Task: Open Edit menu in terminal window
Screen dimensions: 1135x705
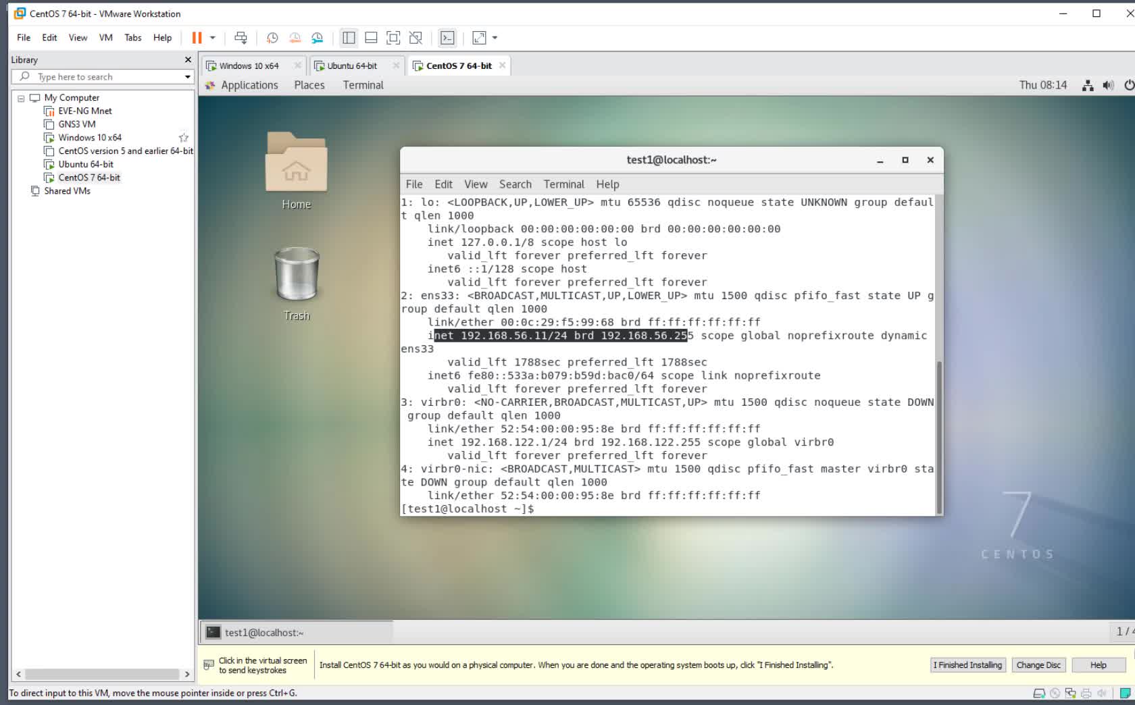Action: (x=443, y=184)
